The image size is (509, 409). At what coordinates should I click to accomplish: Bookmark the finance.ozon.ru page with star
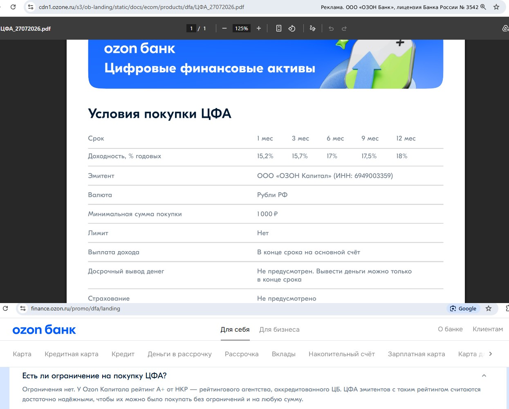pyautogui.click(x=489, y=308)
